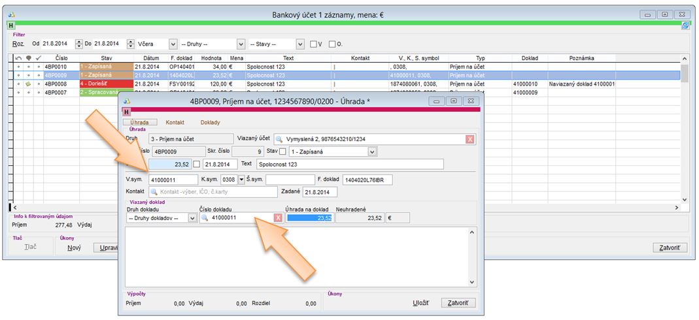This screenshot has width=699, height=320.
Task: Tick the checkbox next to Stav label
Action: click(282, 152)
